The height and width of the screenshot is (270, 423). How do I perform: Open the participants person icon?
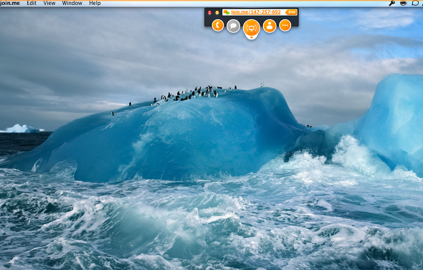(x=270, y=26)
